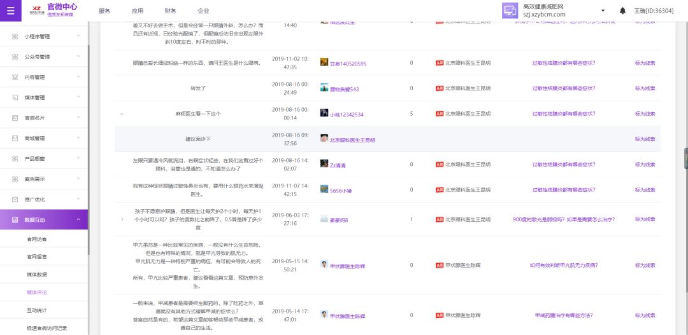Open article link 900度的散光是弱视吗

click(563, 219)
